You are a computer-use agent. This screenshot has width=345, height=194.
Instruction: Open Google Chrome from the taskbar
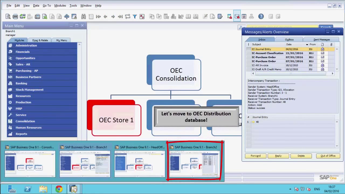point(58,189)
